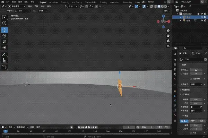Play the animation forward

click(x=89, y=127)
